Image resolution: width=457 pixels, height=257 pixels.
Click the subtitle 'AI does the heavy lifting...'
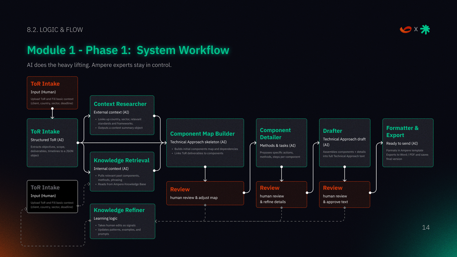(99, 65)
